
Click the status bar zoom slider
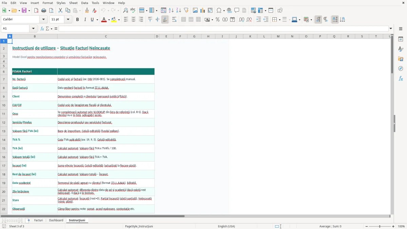[380, 226]
